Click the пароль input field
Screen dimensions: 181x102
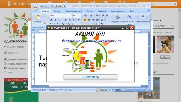(84, 56)
